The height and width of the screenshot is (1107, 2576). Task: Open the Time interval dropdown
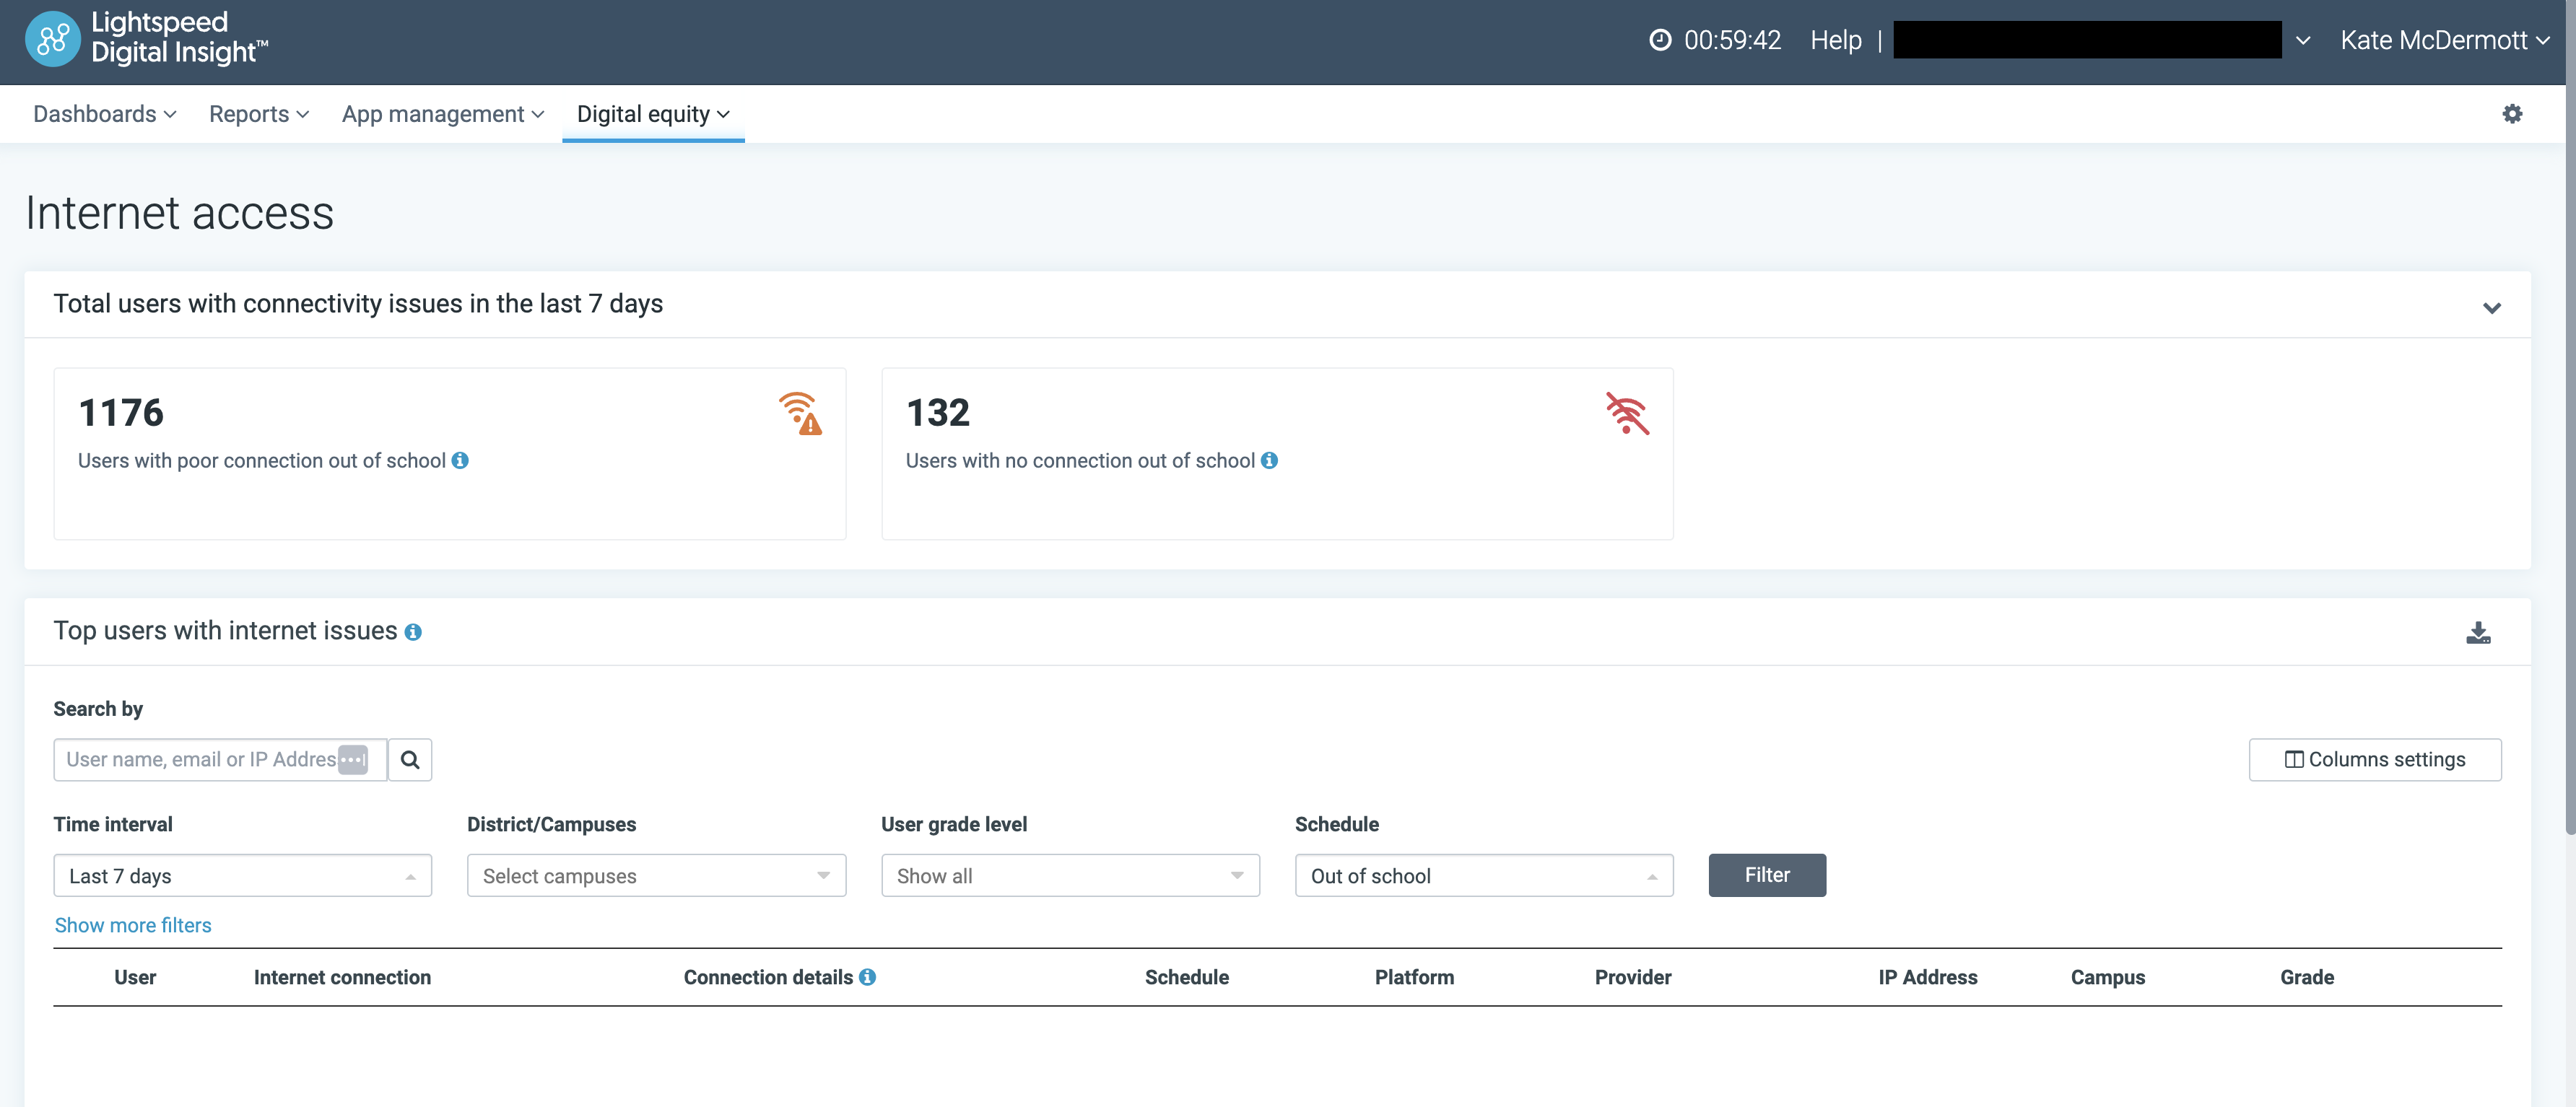click(x=242, y=875)
